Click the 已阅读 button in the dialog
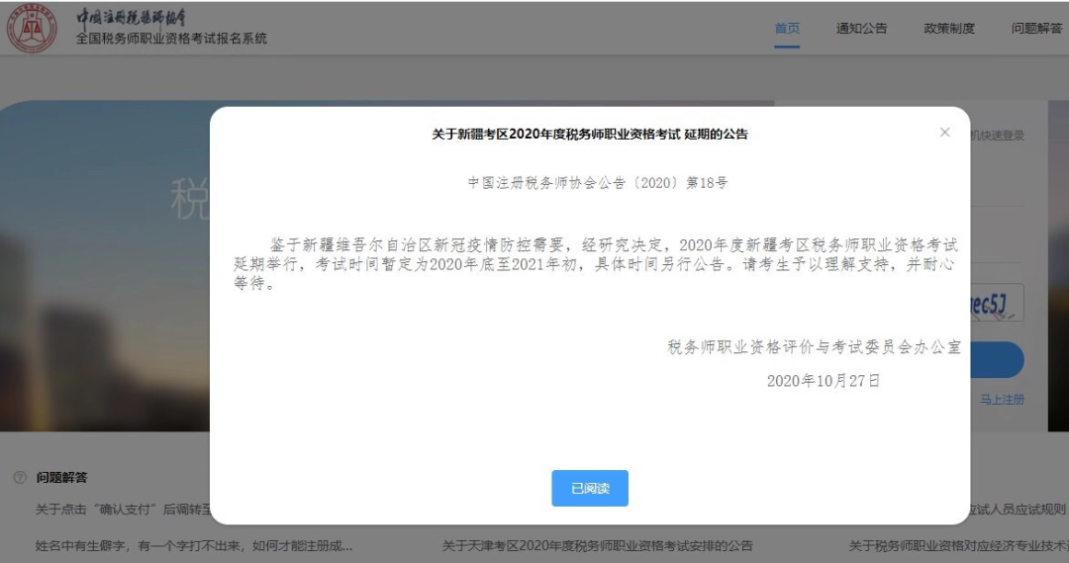Viewport: 1069px width, 563px height. (590, 488)
